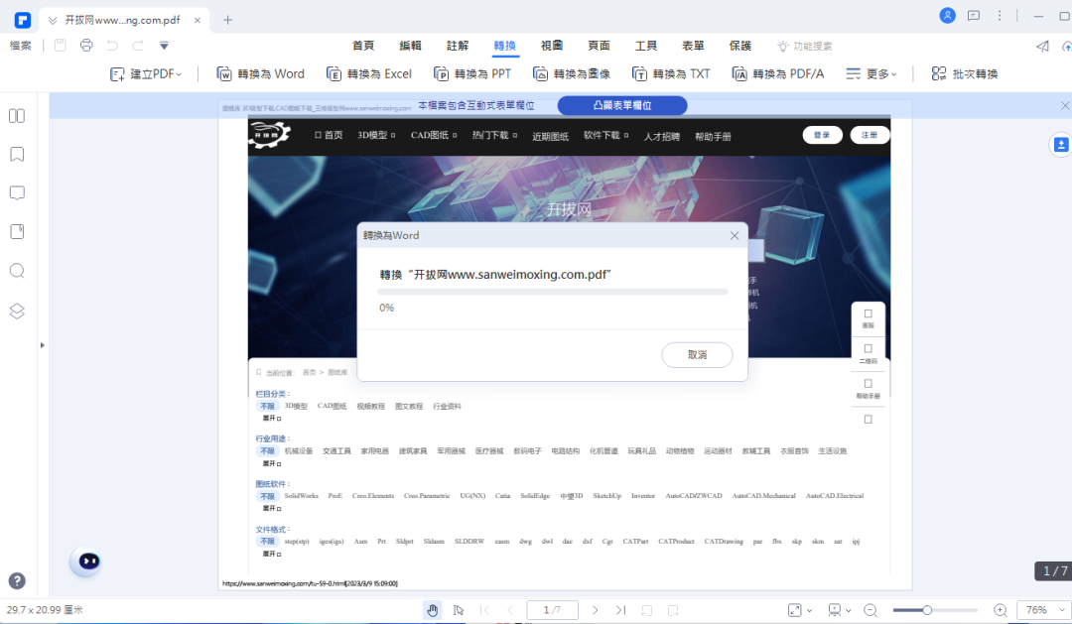The image size is (1072, 624).
Task: Open the page thumbnails panel icon
Action: pos(17,115)
